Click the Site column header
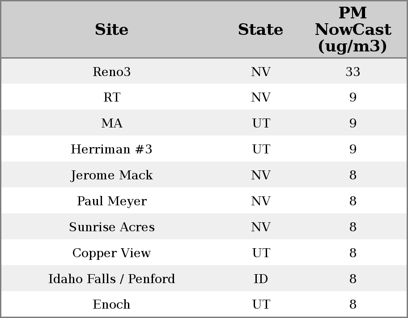This screenshot has height=318, width=408. (111, 30)
